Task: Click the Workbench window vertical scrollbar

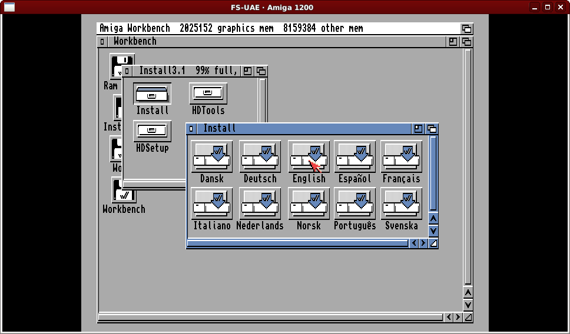Action: pos(468,167)
